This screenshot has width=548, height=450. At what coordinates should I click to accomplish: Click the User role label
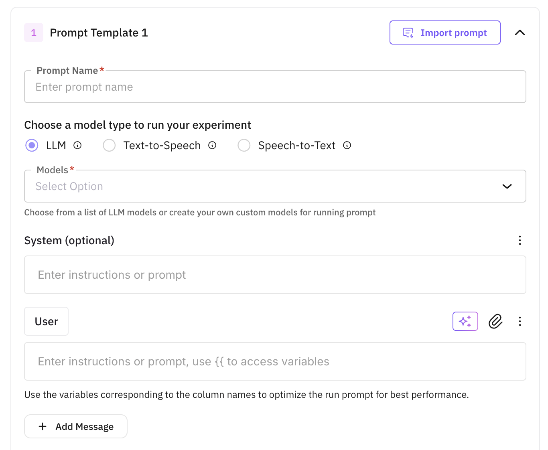click(46, 321)
